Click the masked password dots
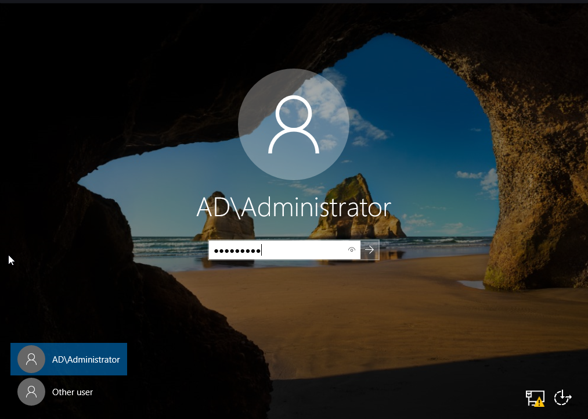Viewport: 588px width, 419px height. pos(237,250)
